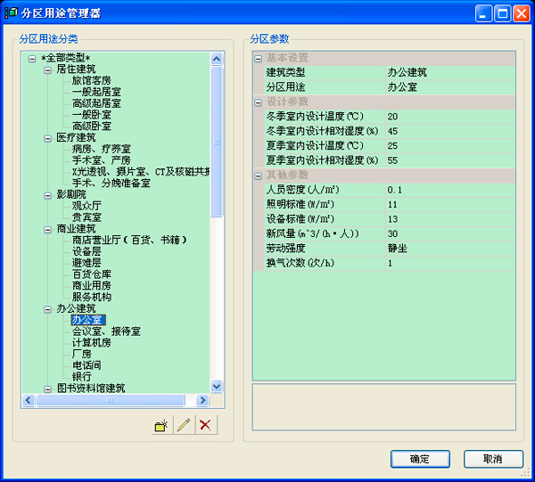Collapse the 其他参数 parameter group

259,175
